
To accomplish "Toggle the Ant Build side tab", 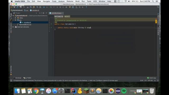I will [158, 31].
